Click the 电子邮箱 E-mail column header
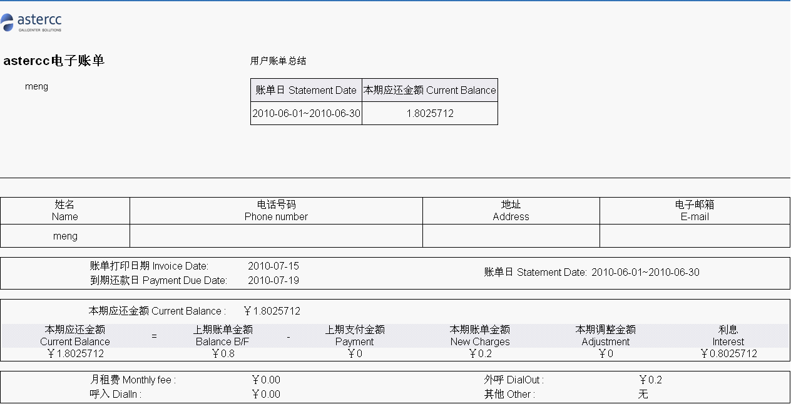791x404 pixels. click(695, 211)
